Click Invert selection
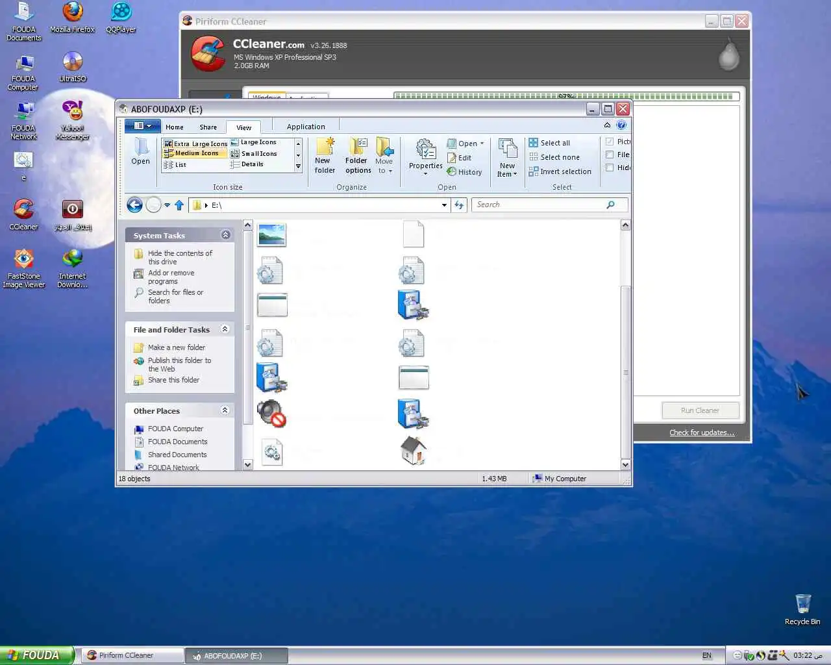Viewport: 831px width, 665px height. (x=560, y=171)
